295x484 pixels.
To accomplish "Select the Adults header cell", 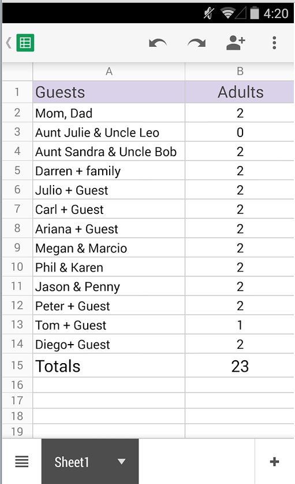I will (240, 92).
